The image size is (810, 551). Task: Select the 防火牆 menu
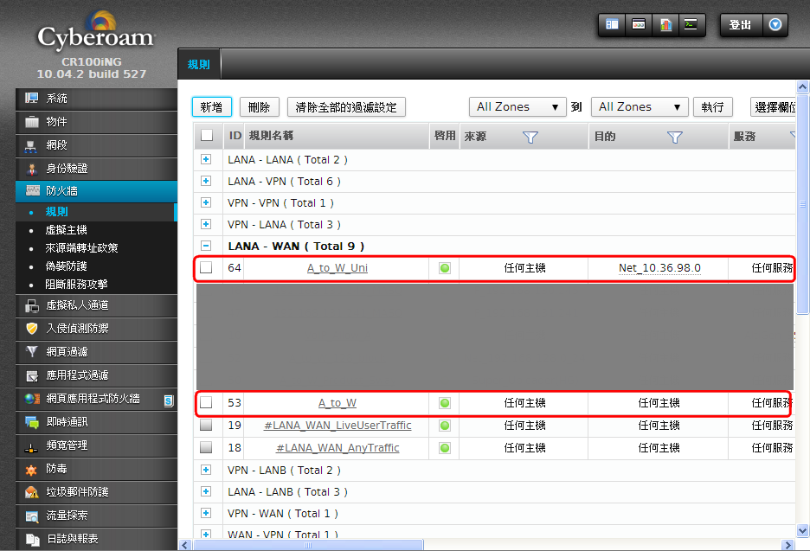point(97,191)
